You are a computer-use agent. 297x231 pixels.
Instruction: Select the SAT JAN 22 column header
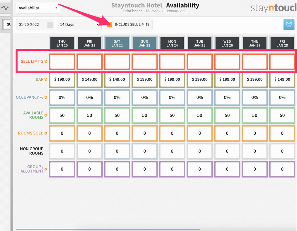(117, 43)
